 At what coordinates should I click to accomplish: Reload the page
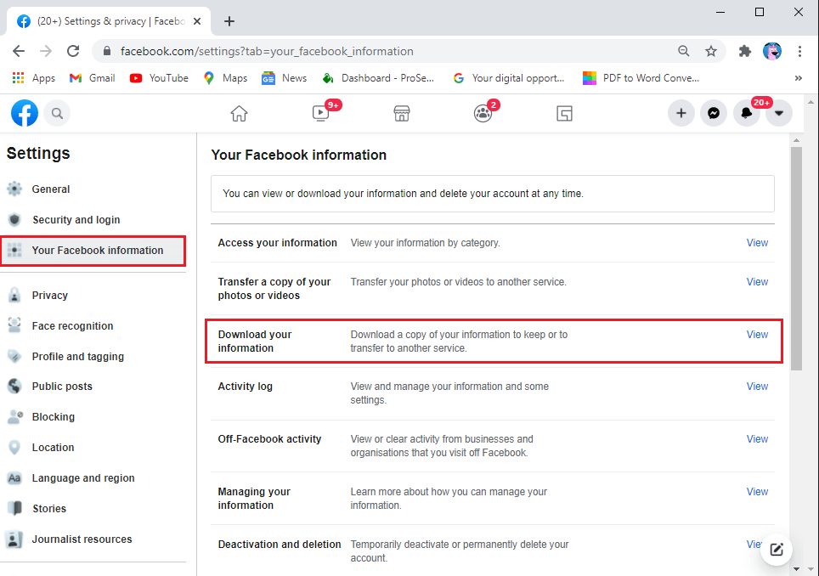[x=73, y=51]
